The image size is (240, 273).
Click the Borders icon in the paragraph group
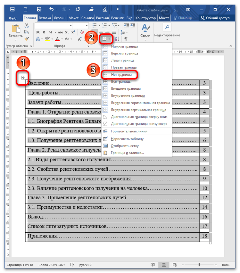104,39
